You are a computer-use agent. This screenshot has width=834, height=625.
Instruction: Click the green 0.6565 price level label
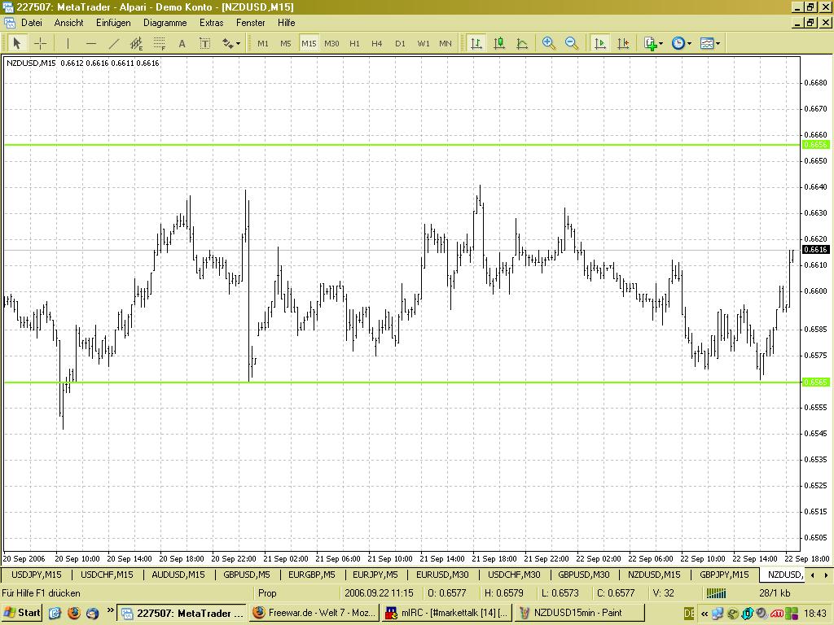(x=815, y=382)
